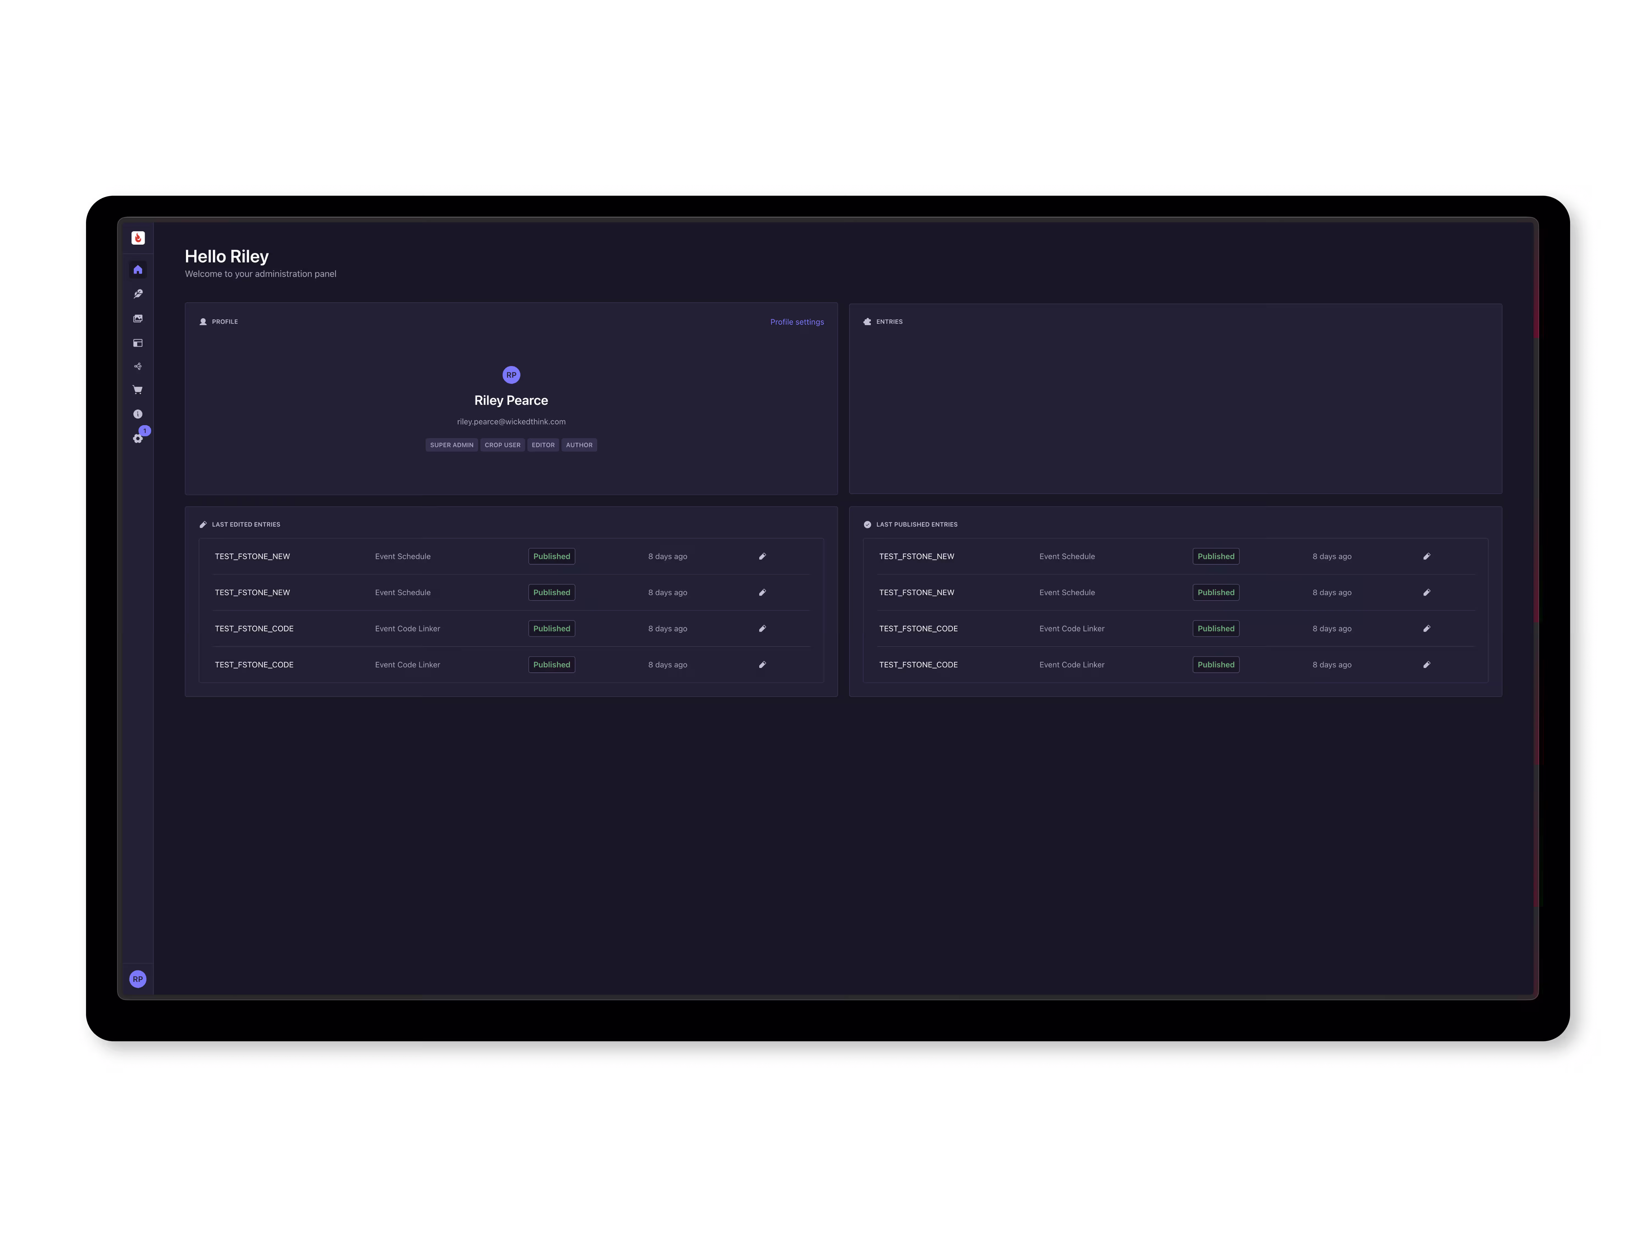This screenshot has height=1237, width=1649.
Task: Click the help info icon in sidebar
Action: [138, 414]
